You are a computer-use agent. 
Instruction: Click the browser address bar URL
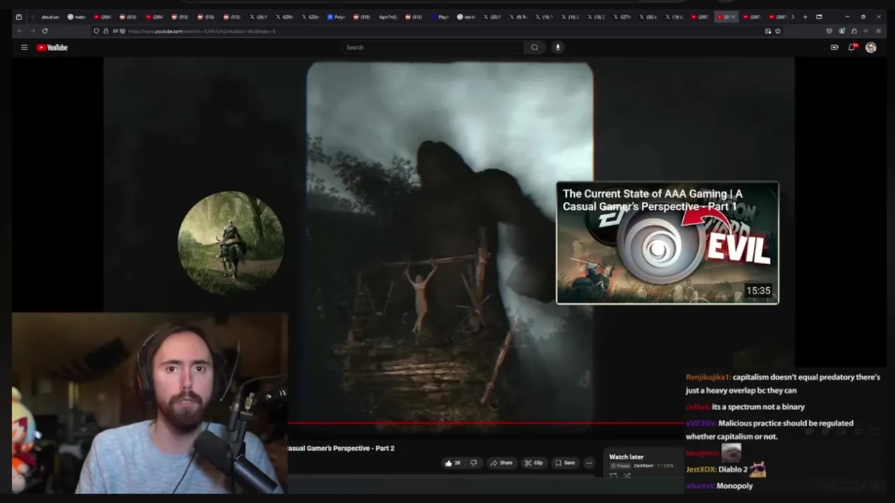click(202, 31)
